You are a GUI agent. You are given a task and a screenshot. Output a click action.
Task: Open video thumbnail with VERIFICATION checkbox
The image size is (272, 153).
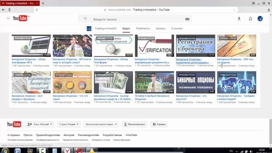[154, 45]
